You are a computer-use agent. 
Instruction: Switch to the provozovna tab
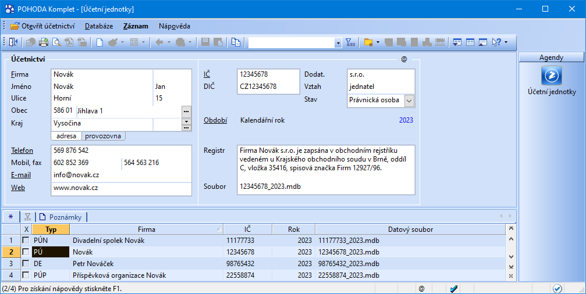pyautogui.click(x=103, y=136)
